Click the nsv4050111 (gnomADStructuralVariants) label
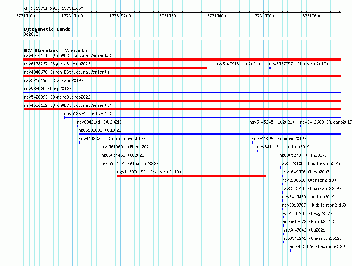Viewport: 352px width, 266px height. [x=68, y=55]
